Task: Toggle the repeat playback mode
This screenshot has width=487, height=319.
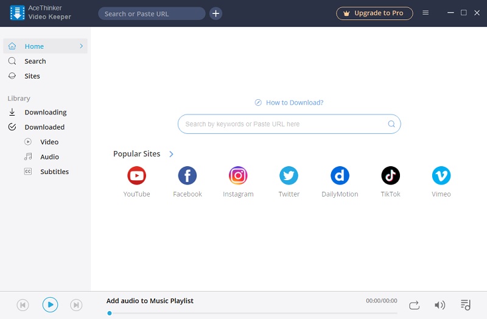Action: coord(414,305)
